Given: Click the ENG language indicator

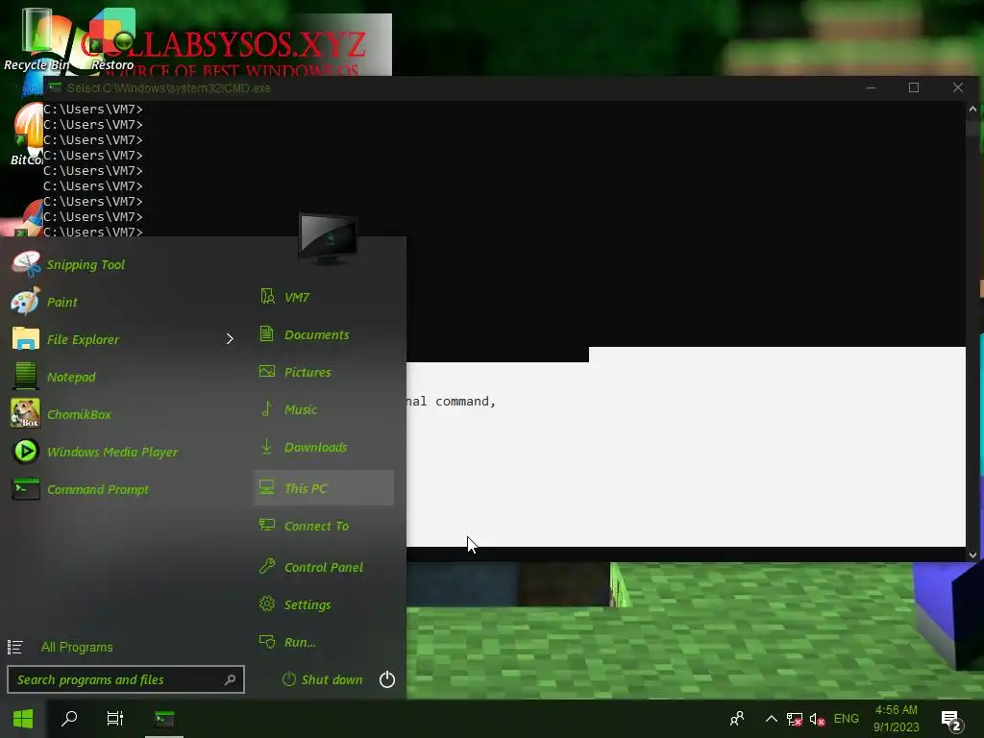Looking at the screenshot, I should coord(846,719).
